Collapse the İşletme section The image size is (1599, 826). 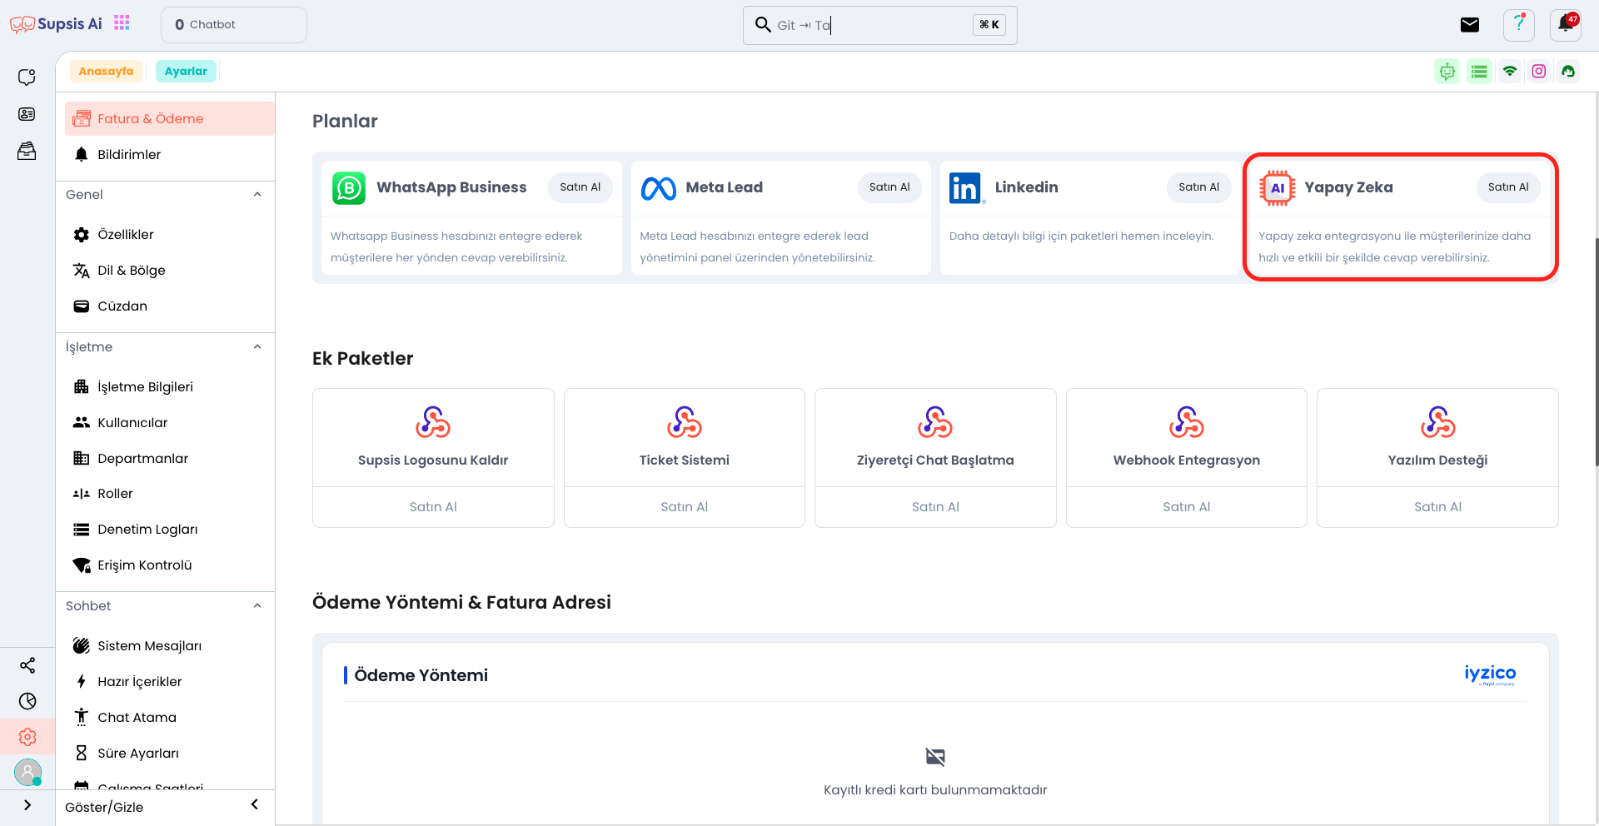coord(257,347)
